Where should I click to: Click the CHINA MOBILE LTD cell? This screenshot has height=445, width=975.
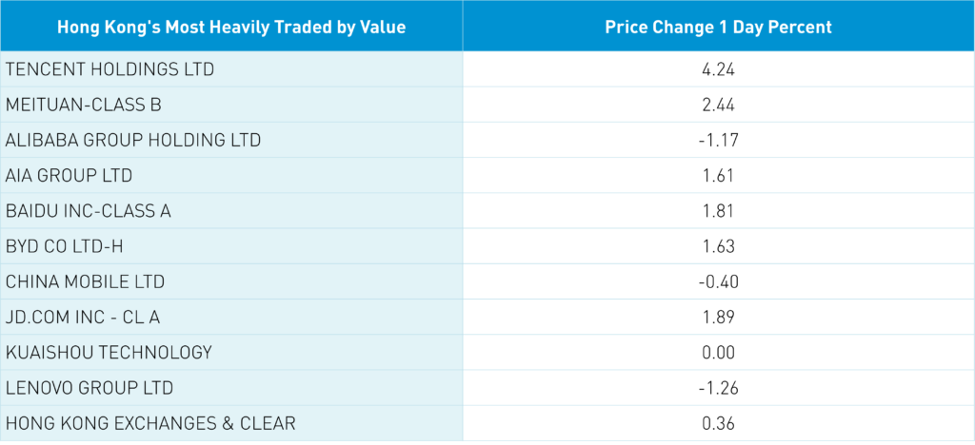coord(85,282)
